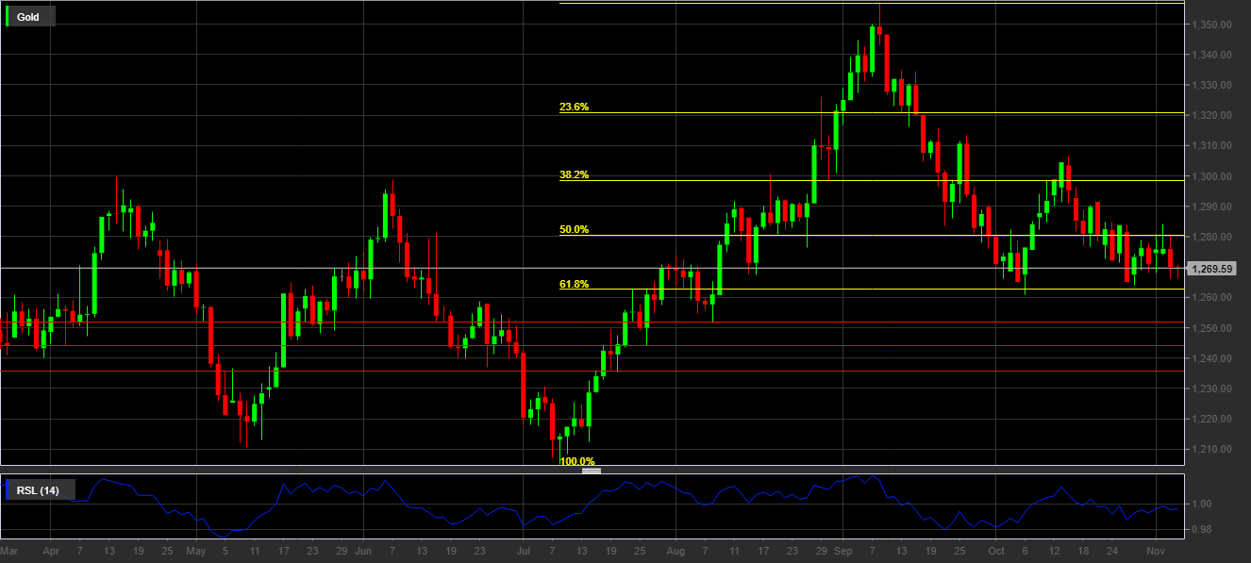Select the 50.0% Fibonacci level label

[574, 230]
